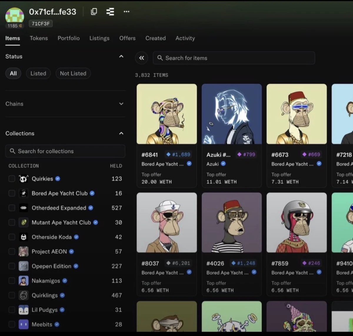This screenshot has width=353, height=336.
Task: Click the Search for items field
Action: [x=234, y=58]
